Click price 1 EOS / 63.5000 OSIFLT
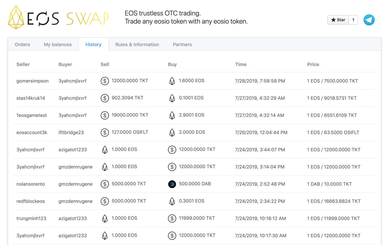The image size is (389, 245). [333, 132]
